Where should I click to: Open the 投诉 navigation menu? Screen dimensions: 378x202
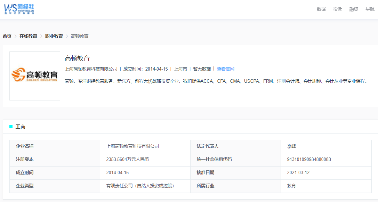click(x=337, y=9)
